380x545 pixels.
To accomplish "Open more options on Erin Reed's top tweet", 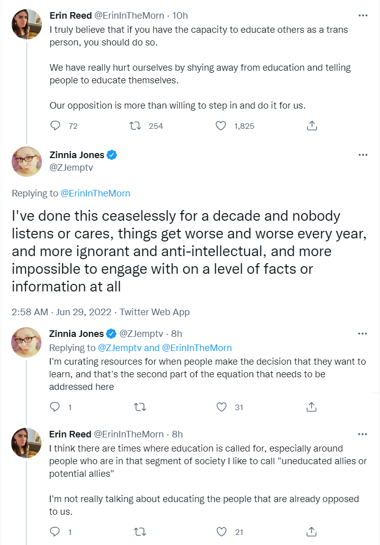I will (363, 16).
